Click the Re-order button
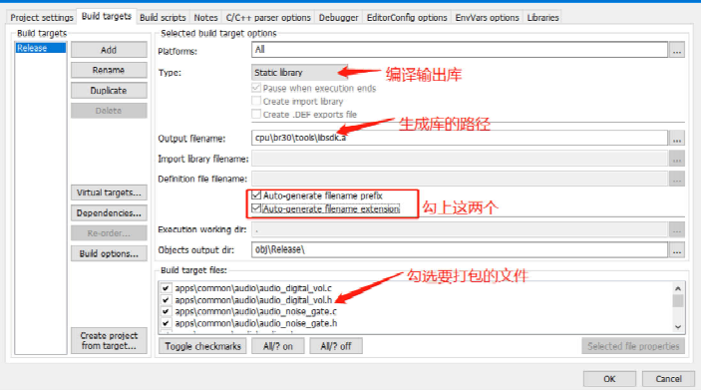 point(109,233)
